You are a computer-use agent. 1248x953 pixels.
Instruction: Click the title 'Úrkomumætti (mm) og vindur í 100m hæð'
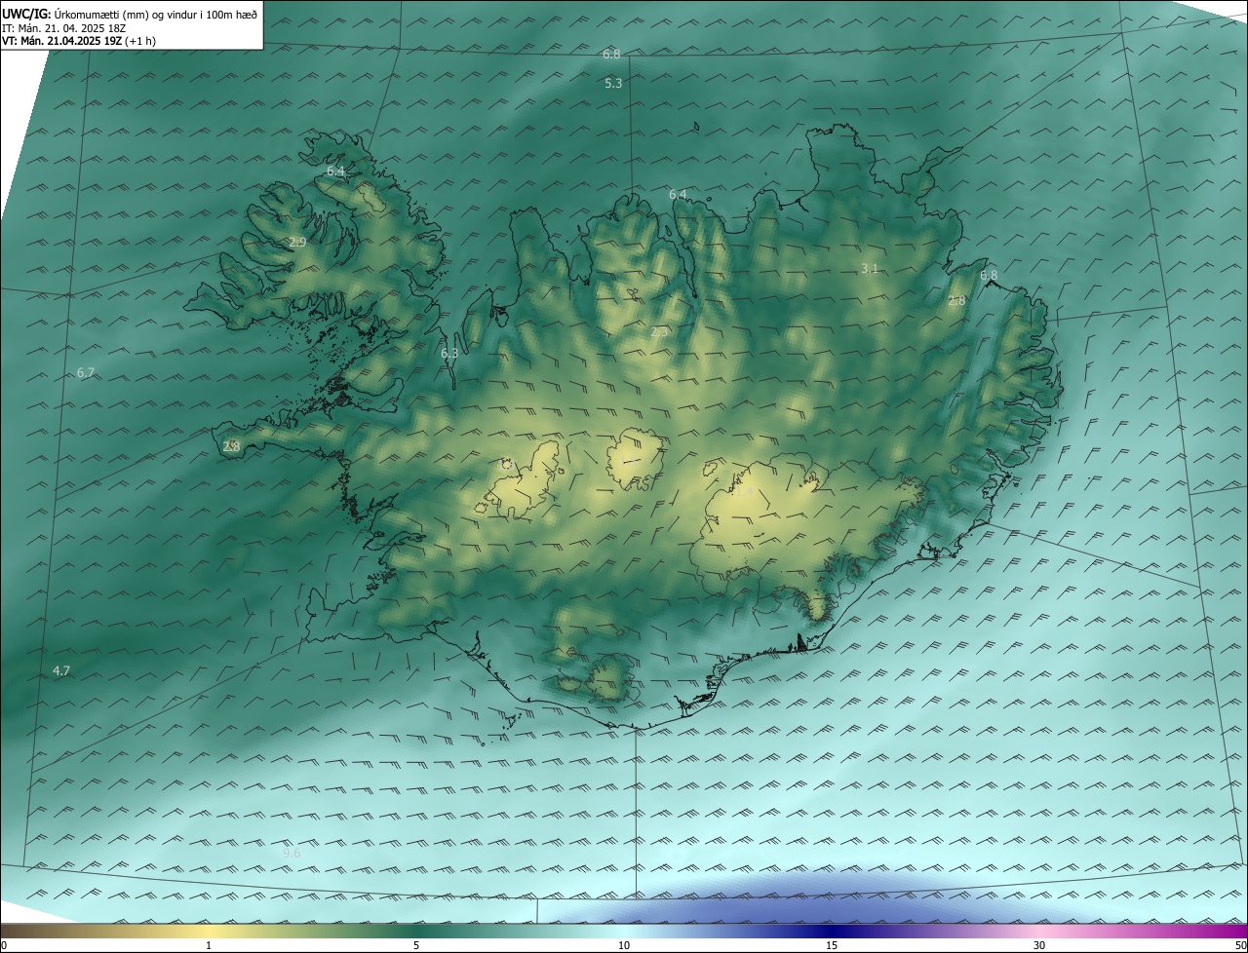pos(155,13)
